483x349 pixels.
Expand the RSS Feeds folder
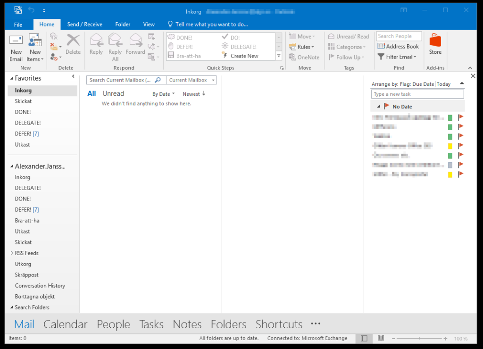click(12, 253)
